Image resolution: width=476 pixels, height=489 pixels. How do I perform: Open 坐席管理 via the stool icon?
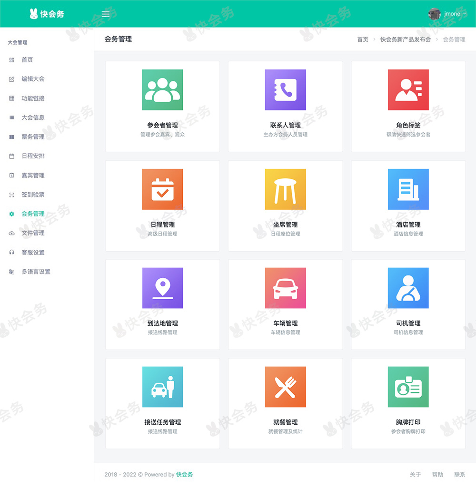tap(285, 189)
